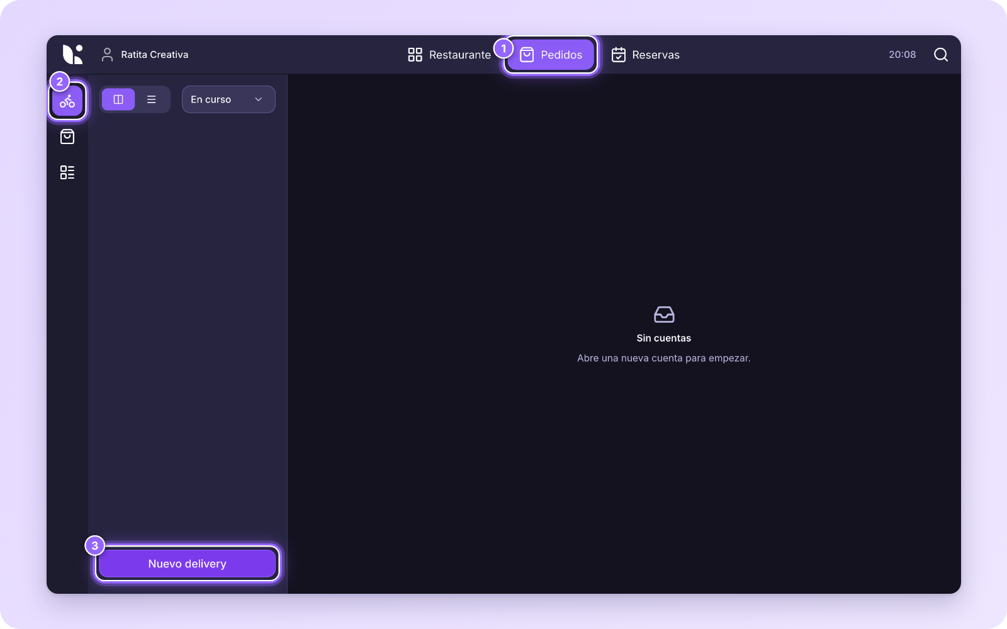Click the Sin cuentas empty-state inbox icon
This screenshot has width=1007, height=629.
[x=664, y=314]
